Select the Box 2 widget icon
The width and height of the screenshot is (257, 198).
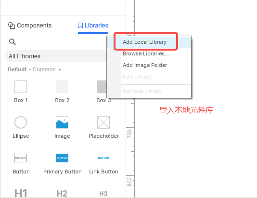pyautogui.click(x=62, y=87)
